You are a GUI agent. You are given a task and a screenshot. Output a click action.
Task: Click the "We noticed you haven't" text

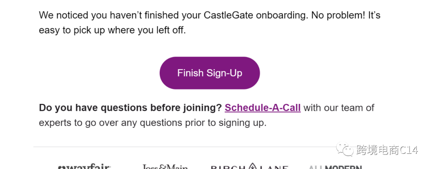pos(92,16)
